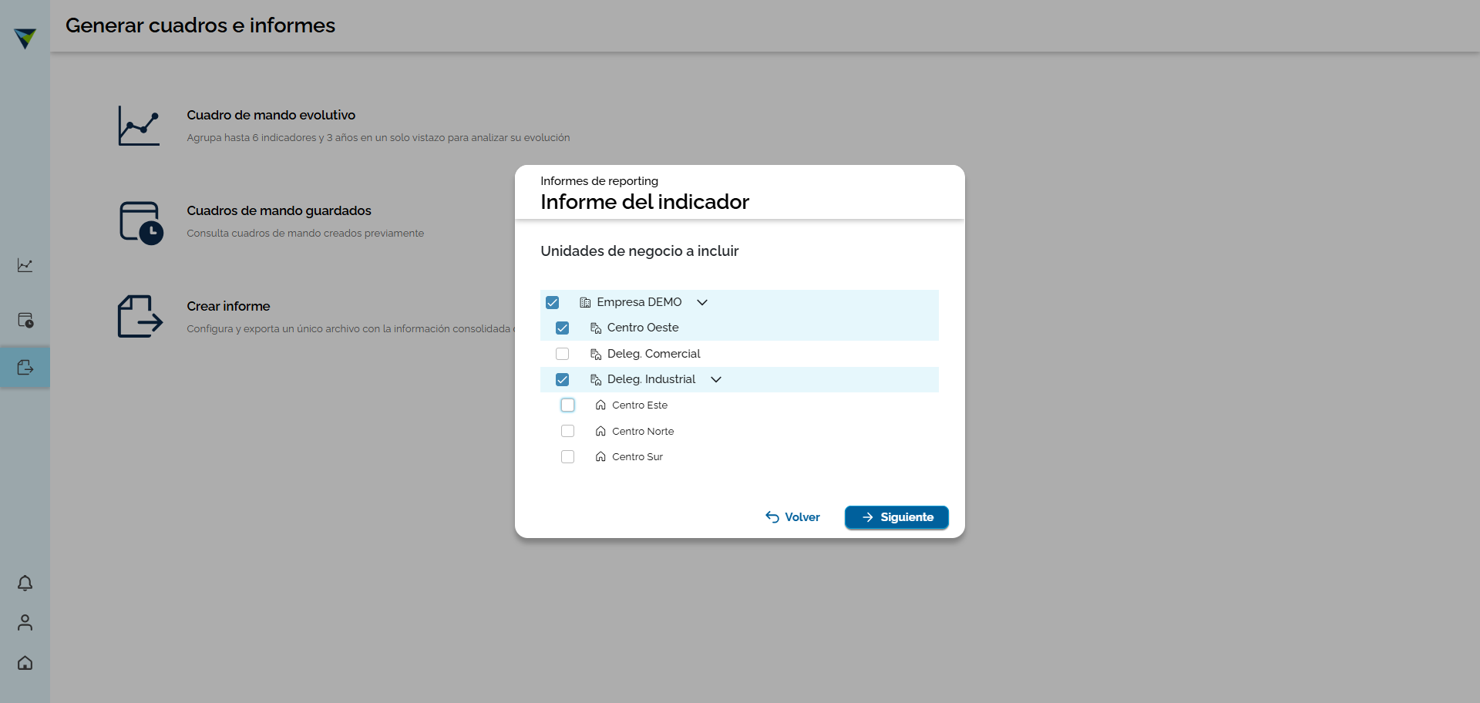Select the Centro Oeste tree label
Image resolution: width=1480 pixels, height=703 pixels.
coord(643,328)
